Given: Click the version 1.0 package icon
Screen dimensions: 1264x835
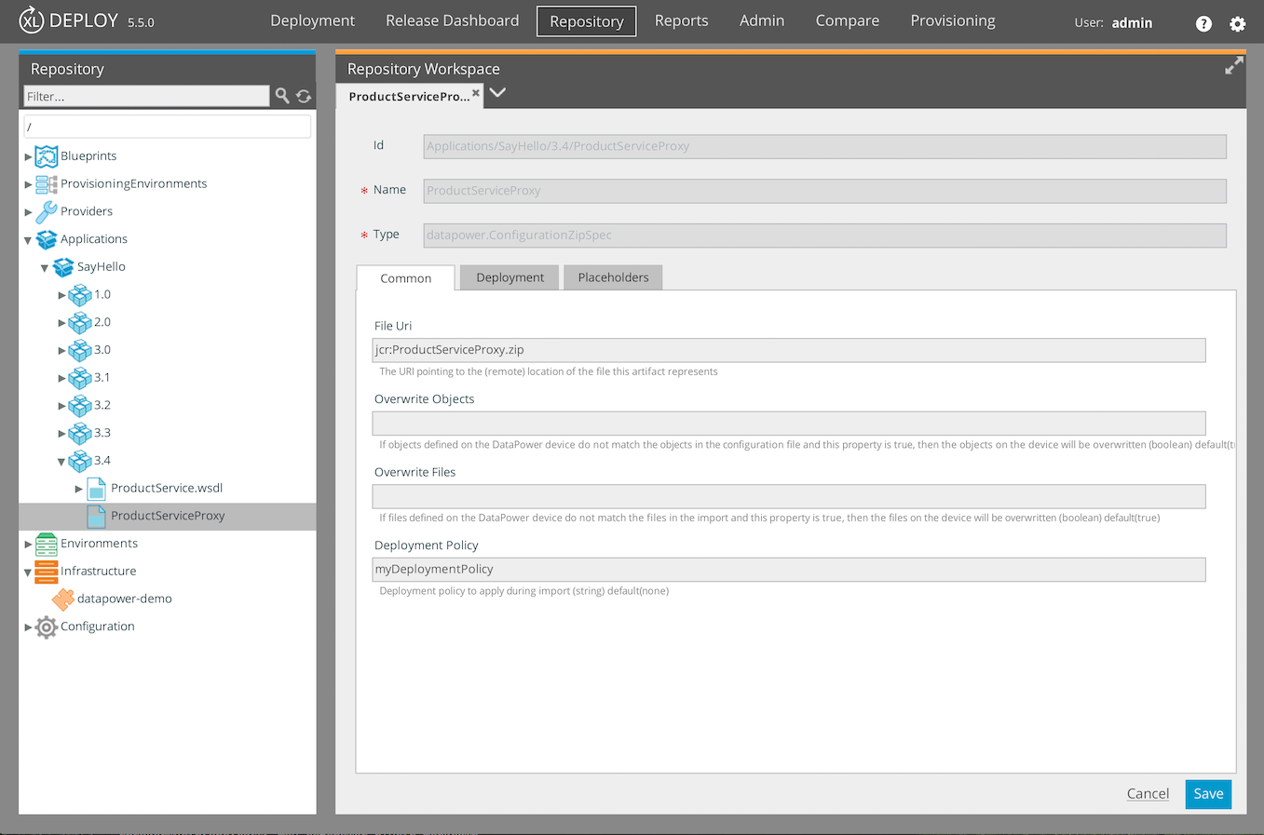Looking at the screenshot, I should pyautogui.click(x=80, y=295).
